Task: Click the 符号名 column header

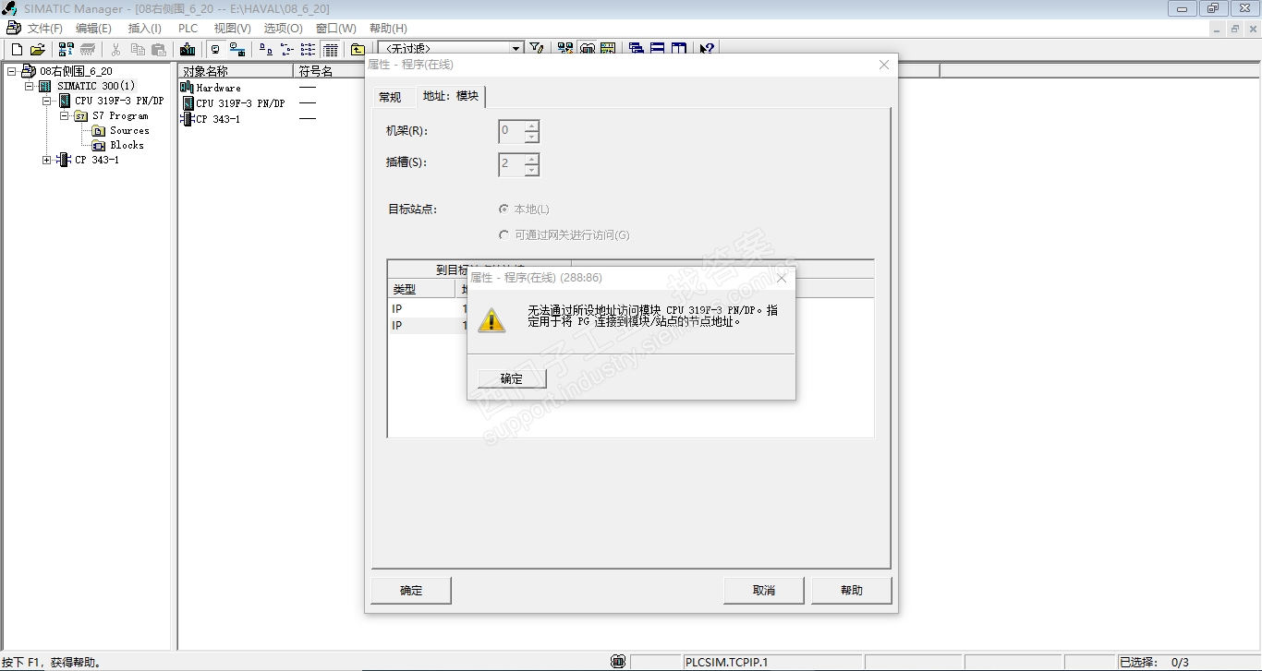Action: (328, 71)
